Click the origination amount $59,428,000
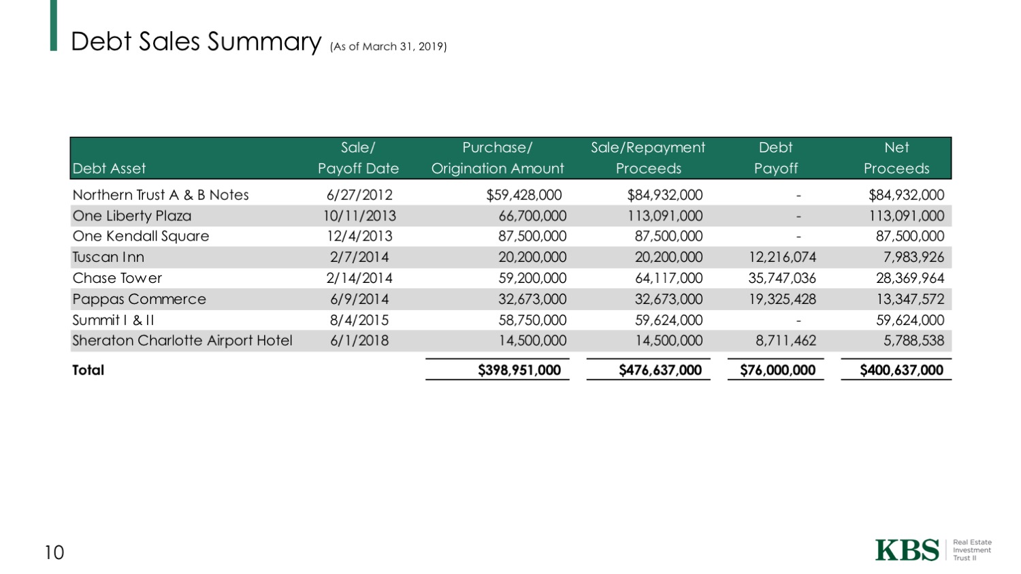This screenshot has height=574, width=1021. click(x=524, y=195)
